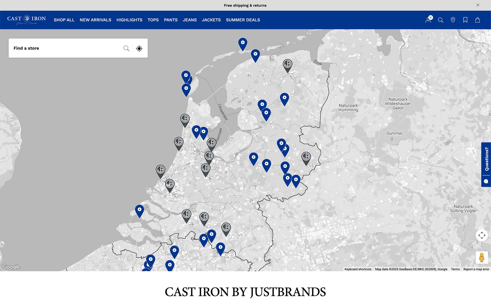
Task: Close the free shipping banner
Action: pyautogui.click(x=478, y=5)
